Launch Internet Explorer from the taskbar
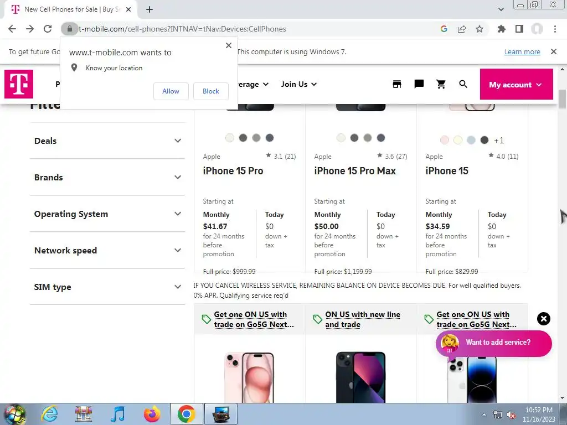The image size is (567, 425). pyautogui.click(x=49, y=414)
